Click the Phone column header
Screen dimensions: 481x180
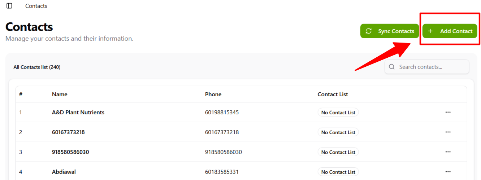(213, 95)
